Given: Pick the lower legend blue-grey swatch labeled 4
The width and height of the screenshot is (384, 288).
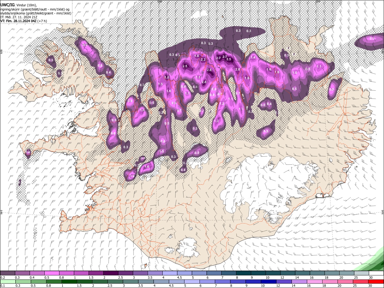Looking at the screenshot, I should point(161,281).
